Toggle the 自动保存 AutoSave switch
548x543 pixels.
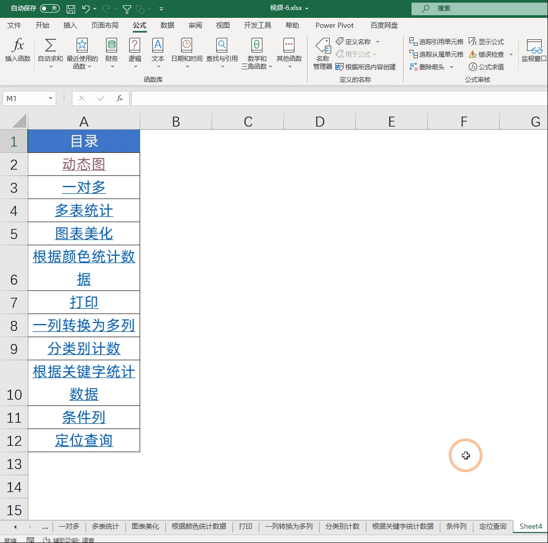tap(50, 8)
